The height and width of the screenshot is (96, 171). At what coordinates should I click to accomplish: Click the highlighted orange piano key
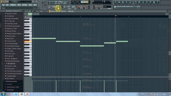click(x=28, y=41)
